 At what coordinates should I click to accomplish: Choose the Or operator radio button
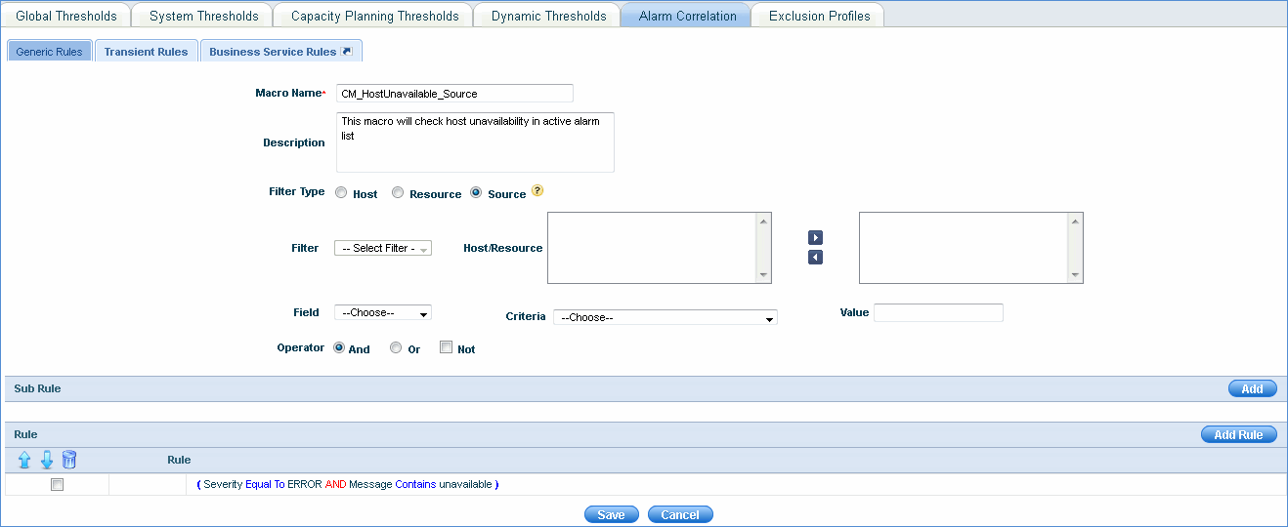click(x=396, y=347)
